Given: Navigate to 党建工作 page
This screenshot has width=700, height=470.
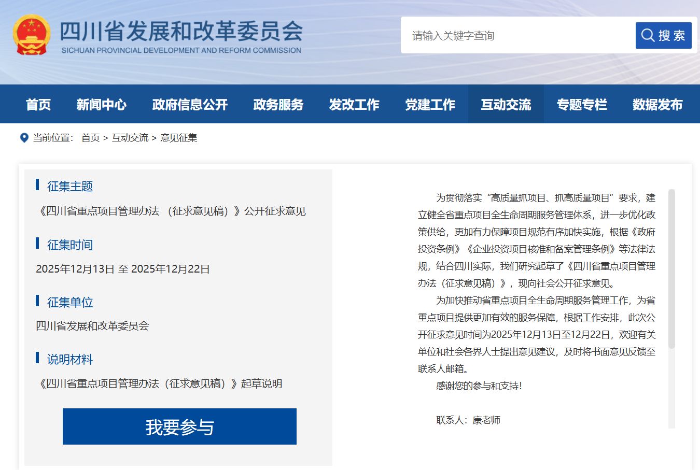Looking at the screenshot, I should click(430, 105).
